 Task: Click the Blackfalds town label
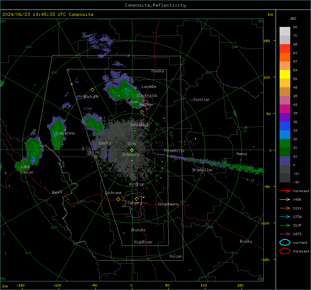click(147, 96)
